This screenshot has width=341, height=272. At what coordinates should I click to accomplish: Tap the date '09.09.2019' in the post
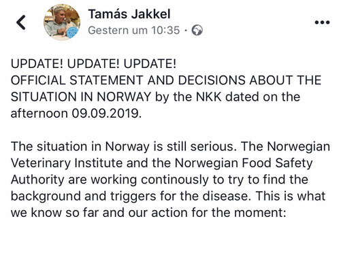[x=107, y=114]
